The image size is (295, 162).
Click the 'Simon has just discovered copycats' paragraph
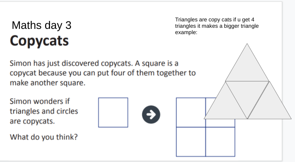tap(103, 73)
